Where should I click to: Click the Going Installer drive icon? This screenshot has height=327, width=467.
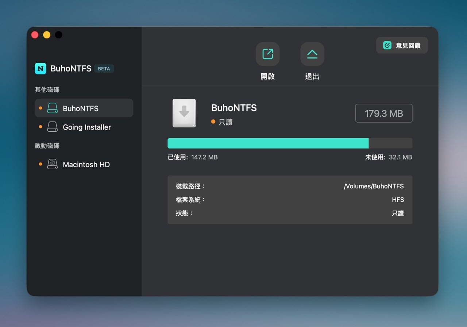click(x=53, y=127)
